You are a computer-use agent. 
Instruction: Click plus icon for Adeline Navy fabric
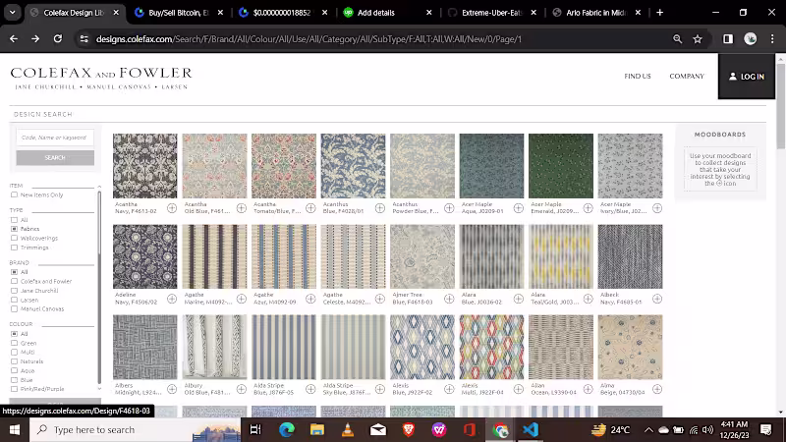tap(172, 299)
